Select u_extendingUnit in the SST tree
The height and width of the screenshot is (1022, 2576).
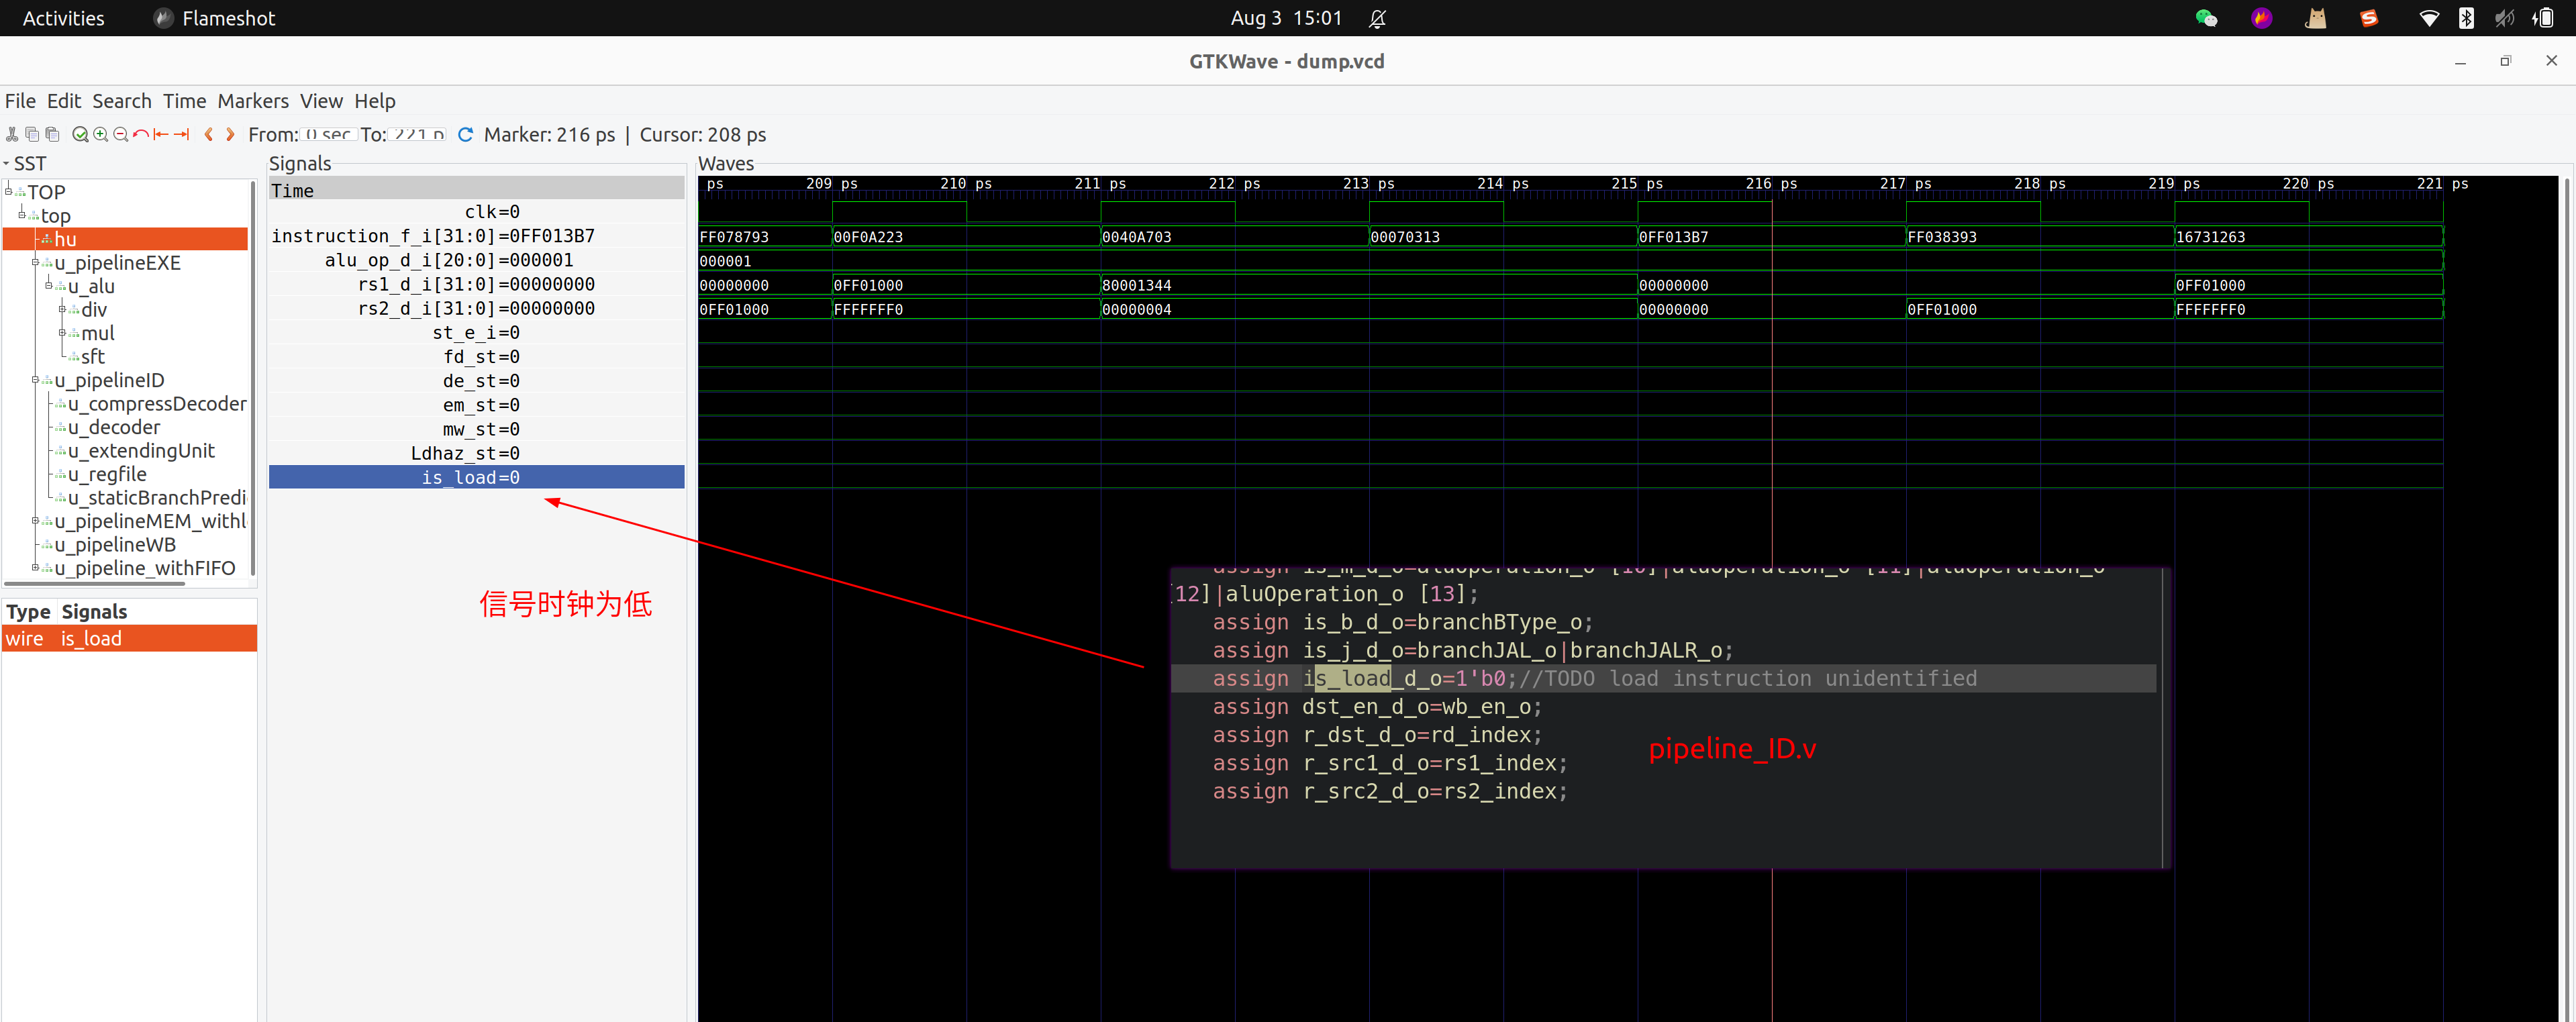(x=141, y=450)
